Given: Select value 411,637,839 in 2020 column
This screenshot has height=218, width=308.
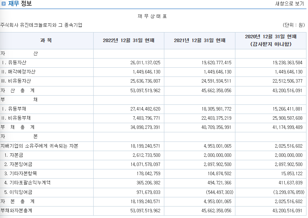Looking at the screenshot, I should click(x=290, y=183).
